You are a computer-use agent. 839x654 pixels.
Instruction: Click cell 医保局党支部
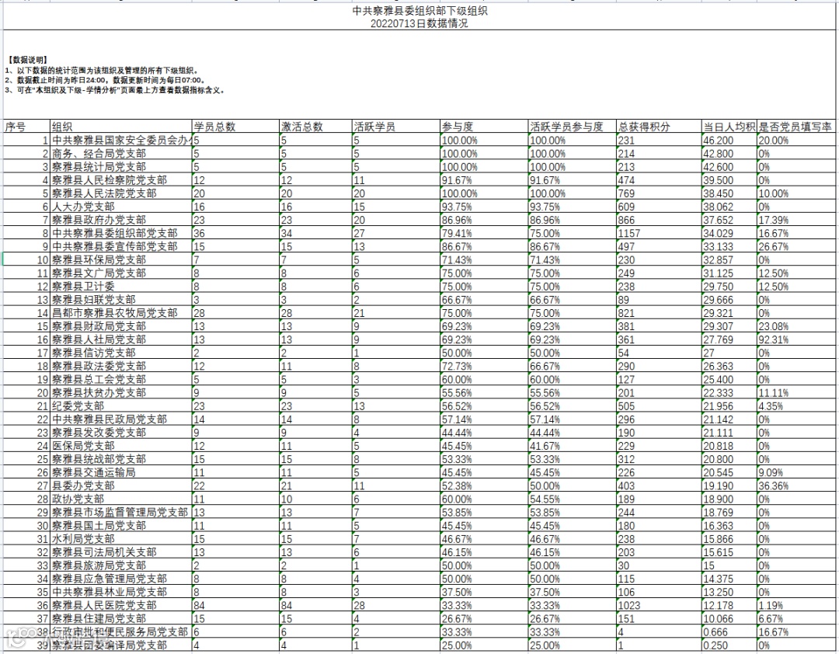click(121, 446)
